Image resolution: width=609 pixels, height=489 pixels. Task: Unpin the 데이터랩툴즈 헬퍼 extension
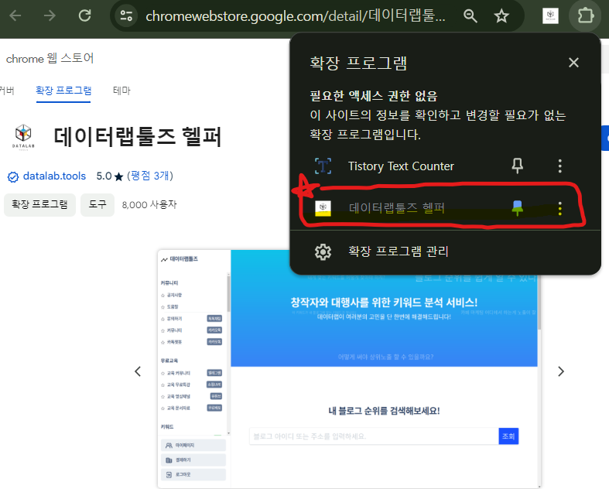click(518, 208)
